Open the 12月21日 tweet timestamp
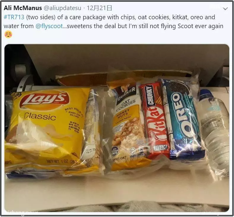Image resolution: width=234 pixels, height=217 pixels. [99, 8]
